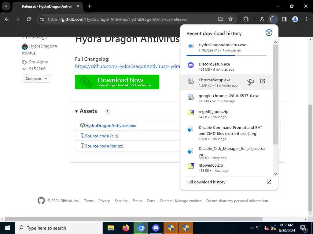
Task: Click the download popup scrollbar thumb
Action: (275, 94)
